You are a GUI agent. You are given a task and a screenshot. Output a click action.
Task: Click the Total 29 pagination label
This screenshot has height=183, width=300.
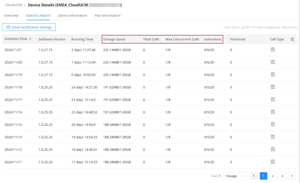pyautogui.click(x=216, y=176)
